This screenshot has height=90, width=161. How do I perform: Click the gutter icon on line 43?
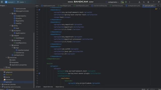pyautogui.click(x=39, y=10)
